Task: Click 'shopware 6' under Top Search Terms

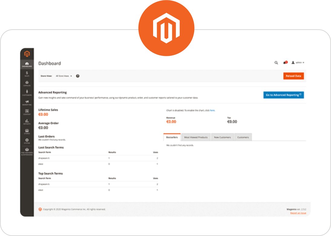Action: point(44,184)
